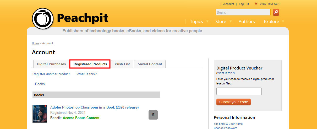Click the Personal Information heading
This screenshot has width=317, height=129.
[x=234, y=117]
